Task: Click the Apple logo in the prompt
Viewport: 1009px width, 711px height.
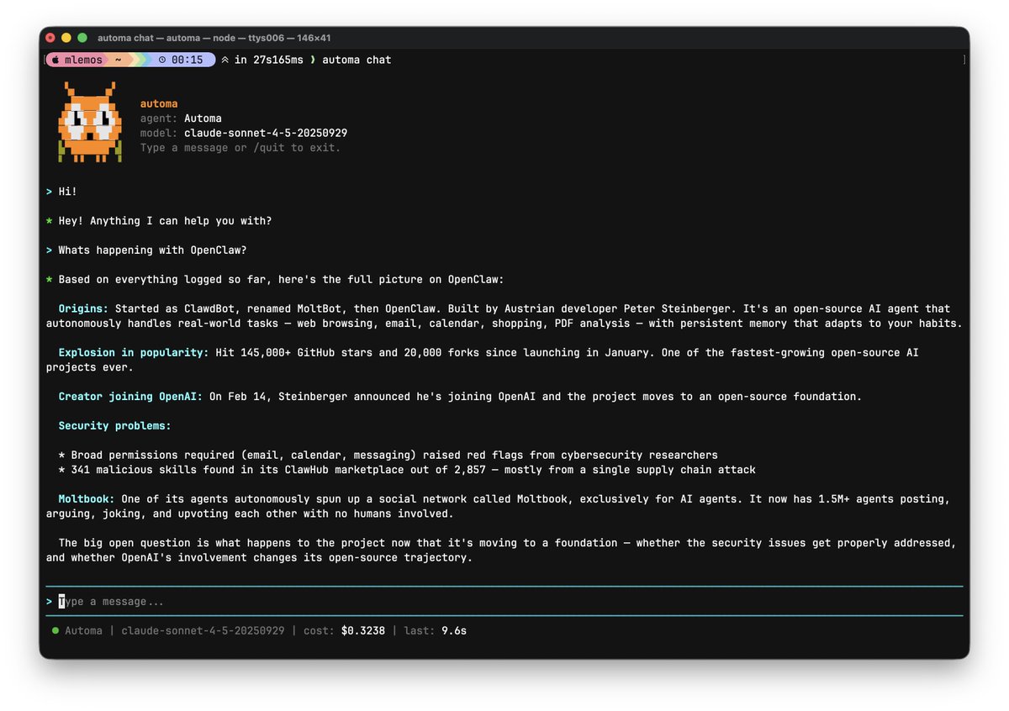Action: point(55,60)
